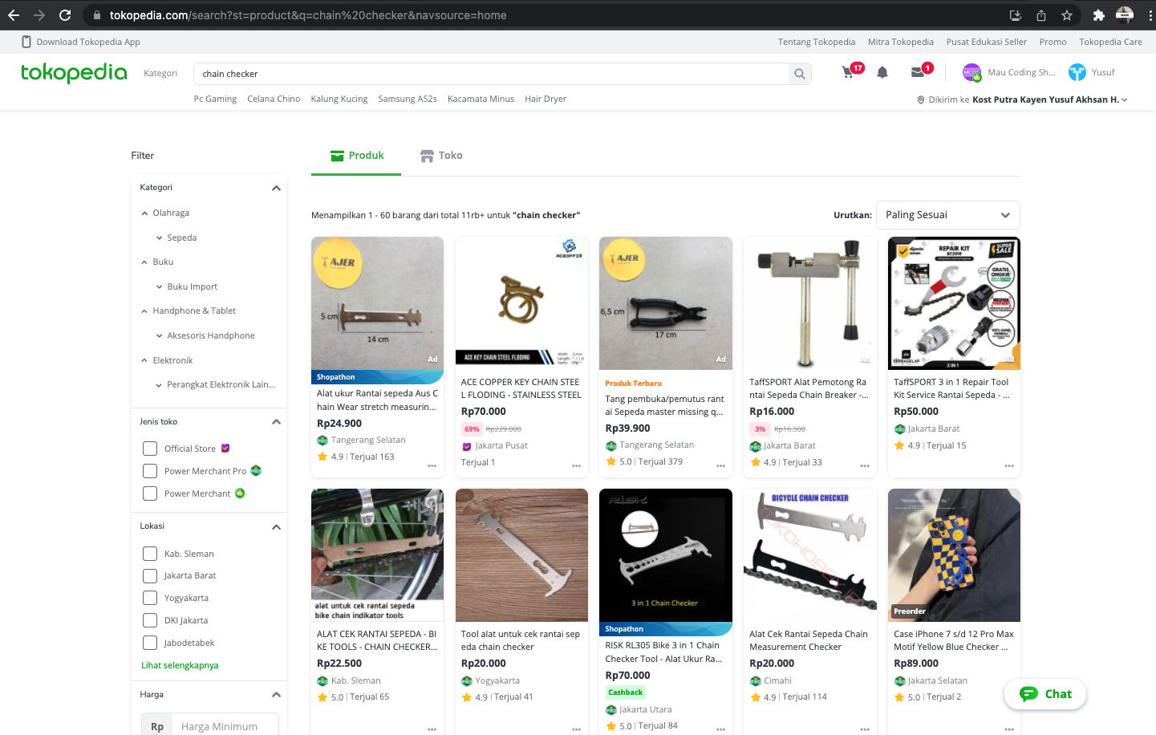This screenshot has width=1156, height=735.
Task: Click the Lihat selengkapnya link
Action: 180,665
